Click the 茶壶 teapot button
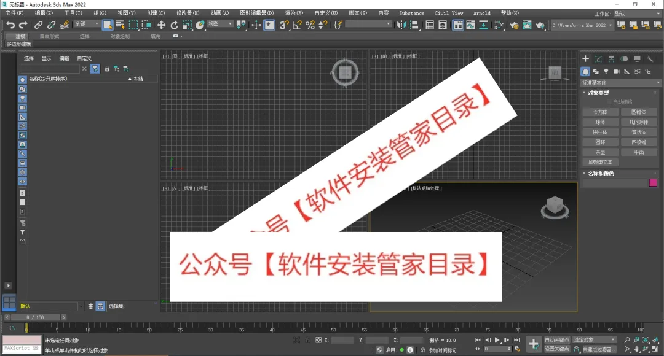The height and width of the screenshot is (356, 664). [600, 152]
